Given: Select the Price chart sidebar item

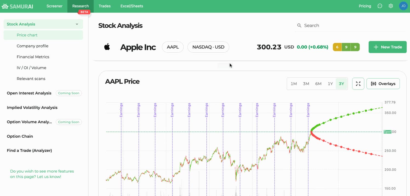Looking at the screenshot, I should click(43, 35).
